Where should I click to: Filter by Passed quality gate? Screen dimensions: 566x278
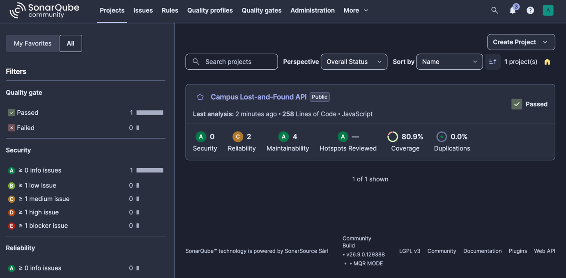[85, 112]
